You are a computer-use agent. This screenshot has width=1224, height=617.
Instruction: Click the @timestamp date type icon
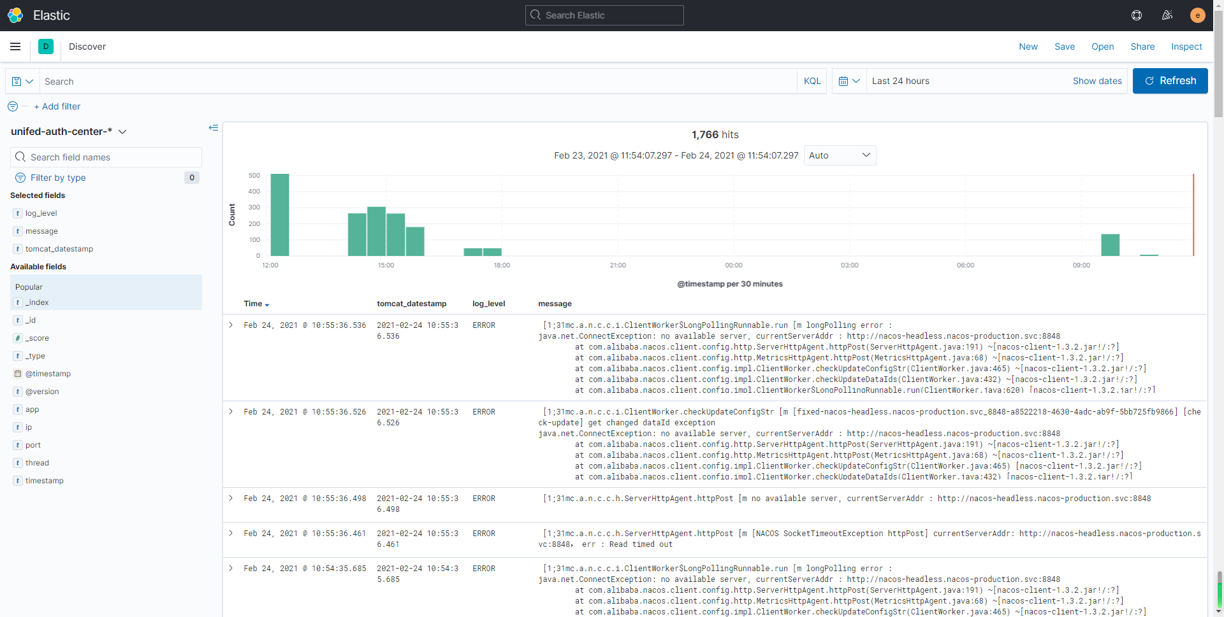click(x=18, y=374)
